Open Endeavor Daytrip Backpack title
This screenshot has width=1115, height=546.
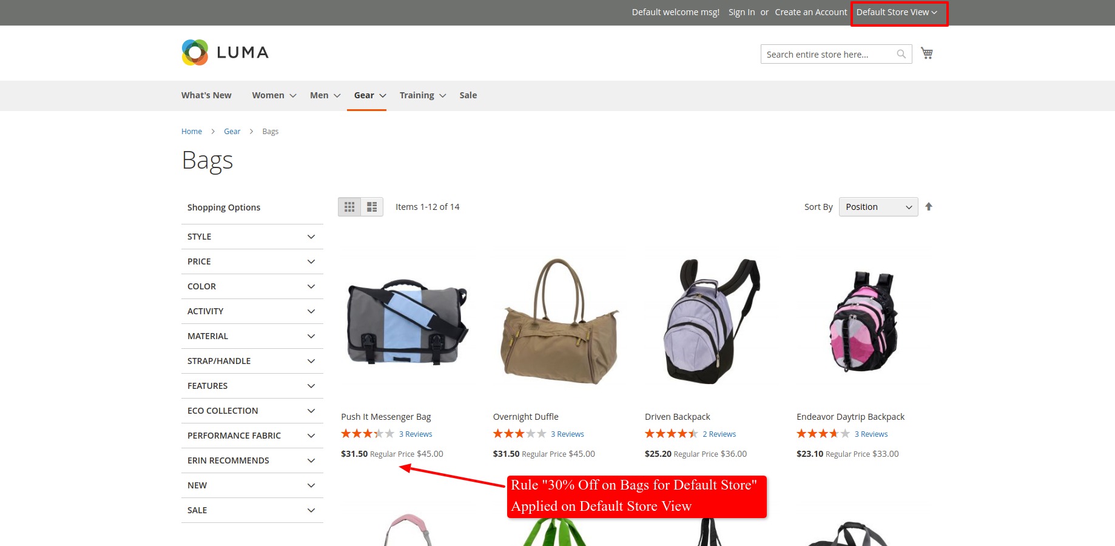click(851, 417)
